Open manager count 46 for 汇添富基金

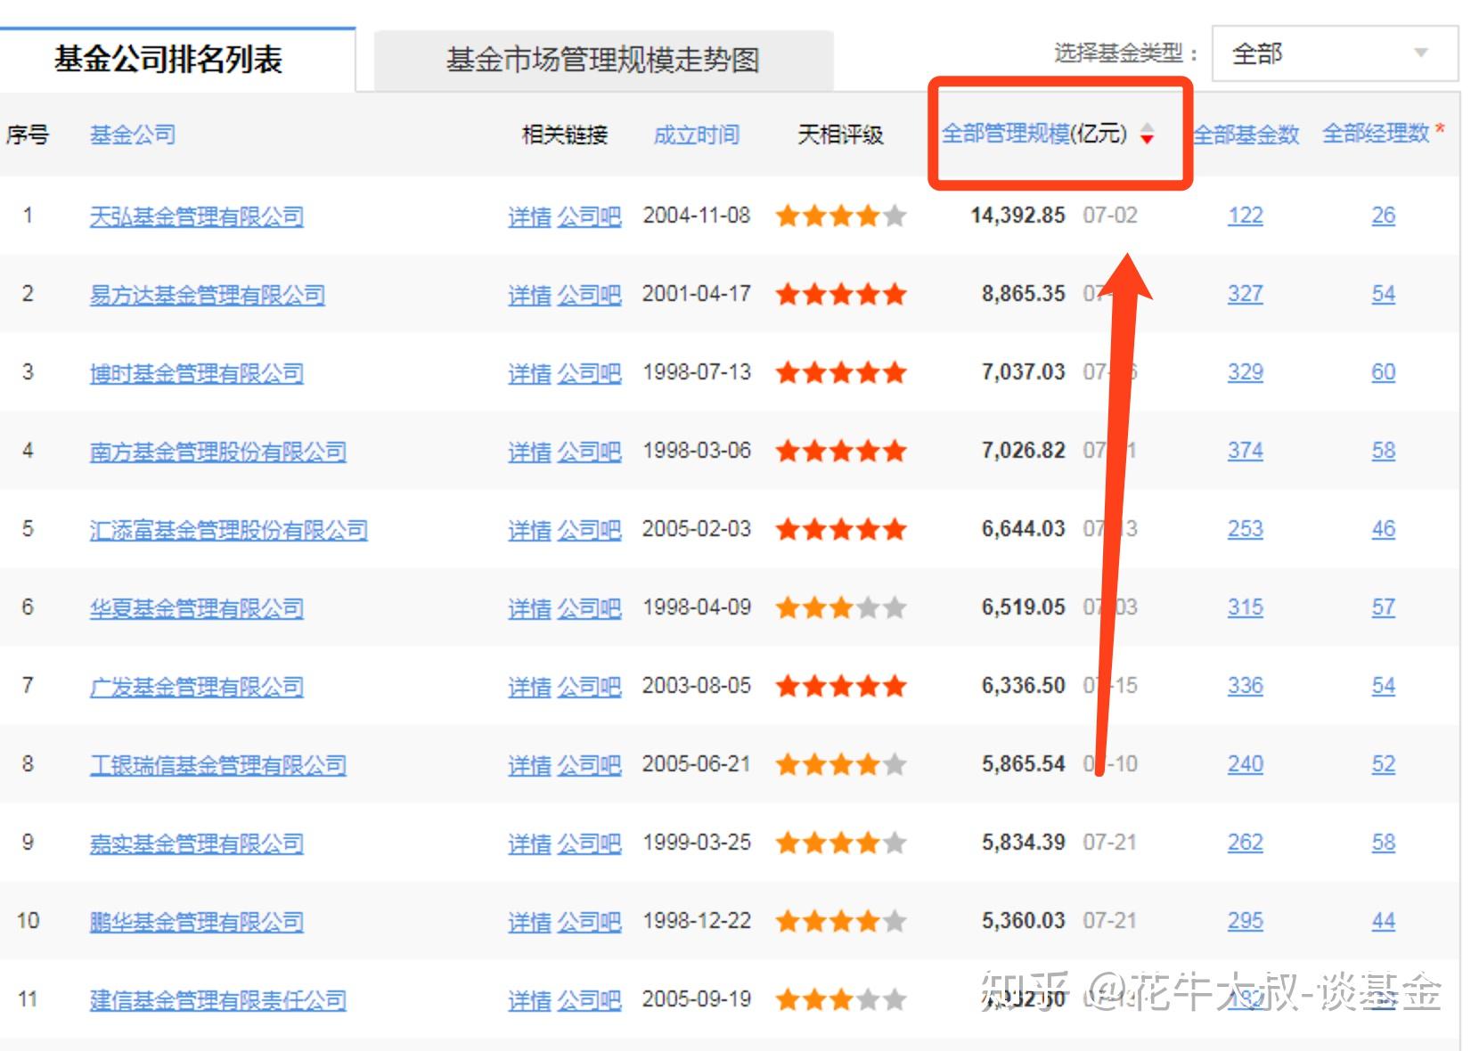pyautogui.click(x=1384, y=529)
